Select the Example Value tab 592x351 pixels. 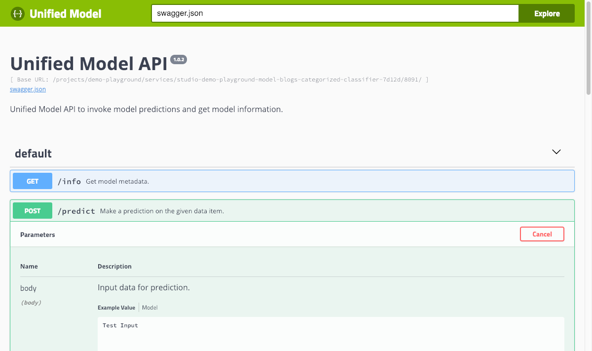[116, 308]
